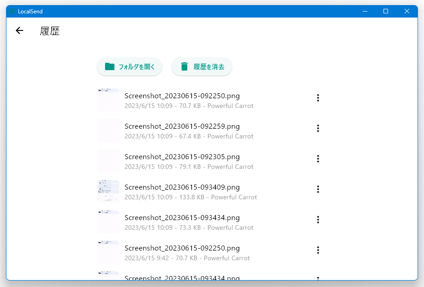The width and height of the screenshot is (424, 287).
Task: Click the 履歴を消去 button
Action: coord(202,66)
